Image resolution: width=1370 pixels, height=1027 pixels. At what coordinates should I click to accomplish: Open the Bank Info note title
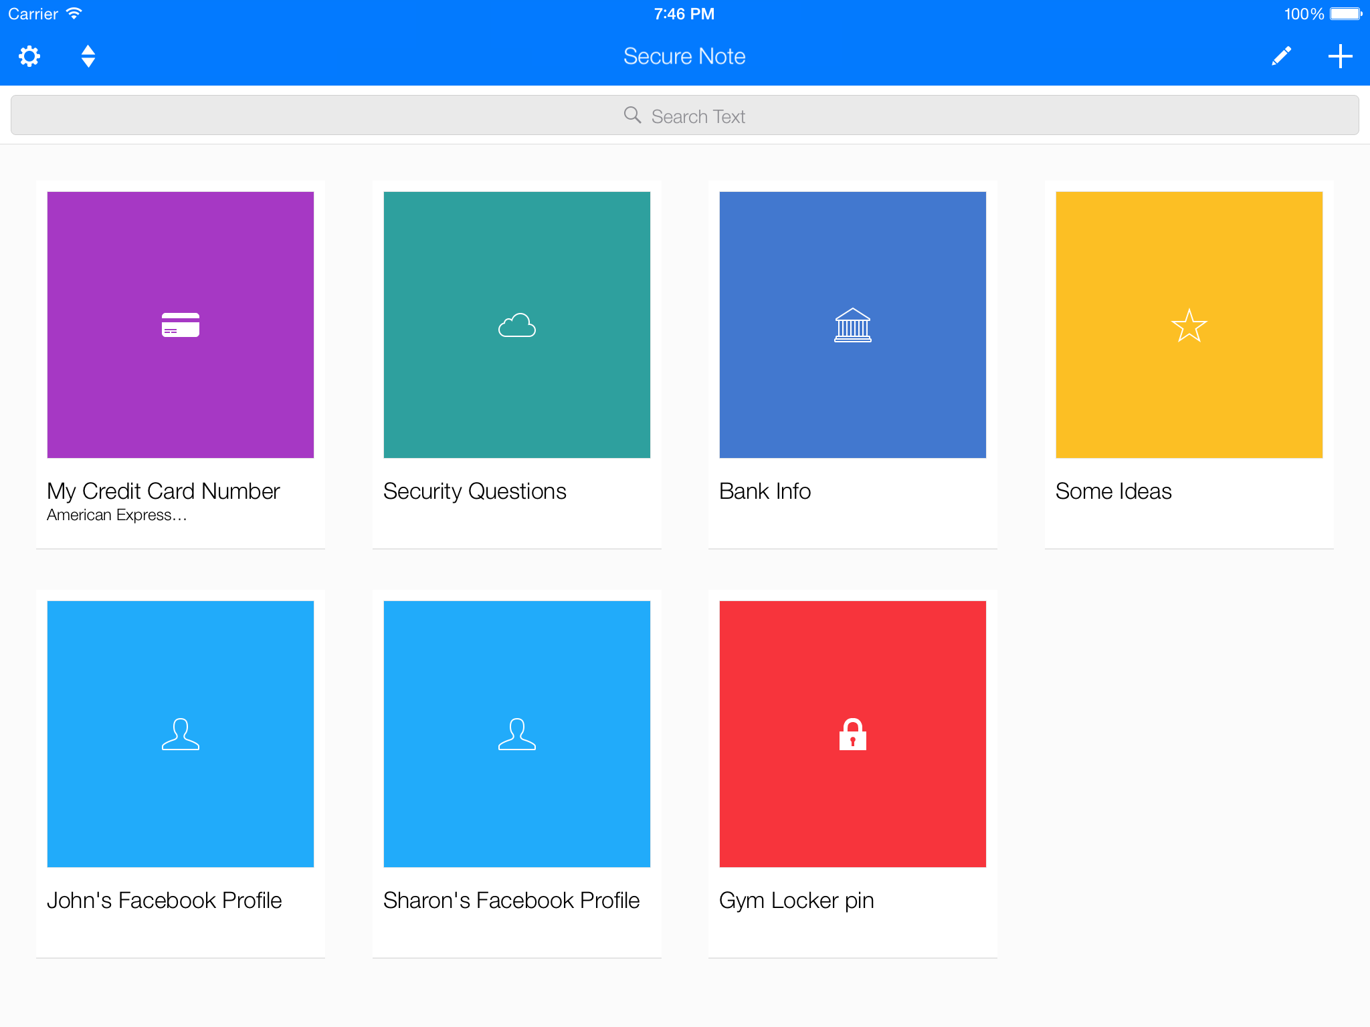[765, 491]
